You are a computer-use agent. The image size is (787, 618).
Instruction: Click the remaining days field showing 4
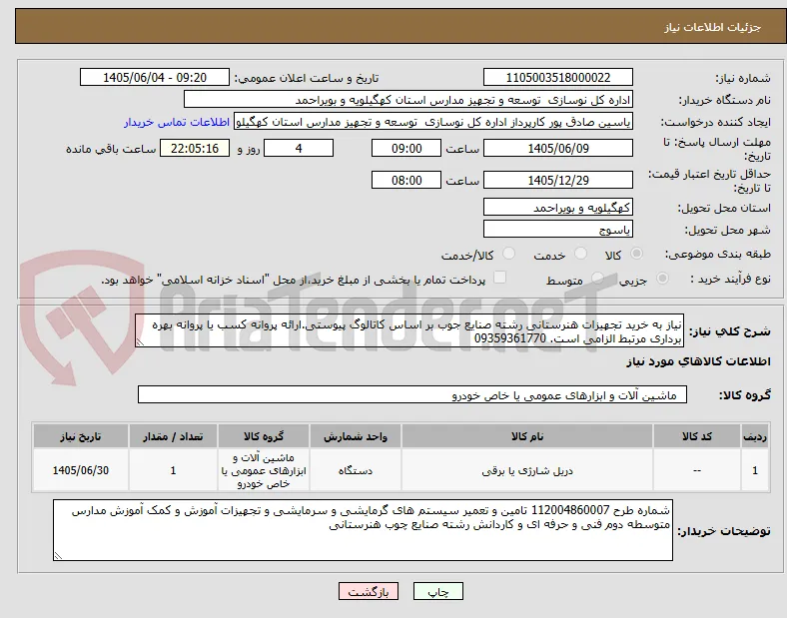tap(299, 149)
